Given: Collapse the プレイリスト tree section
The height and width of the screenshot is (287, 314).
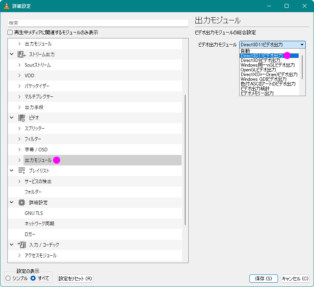Looking at the screenshot, I should (x=12, y=171).
